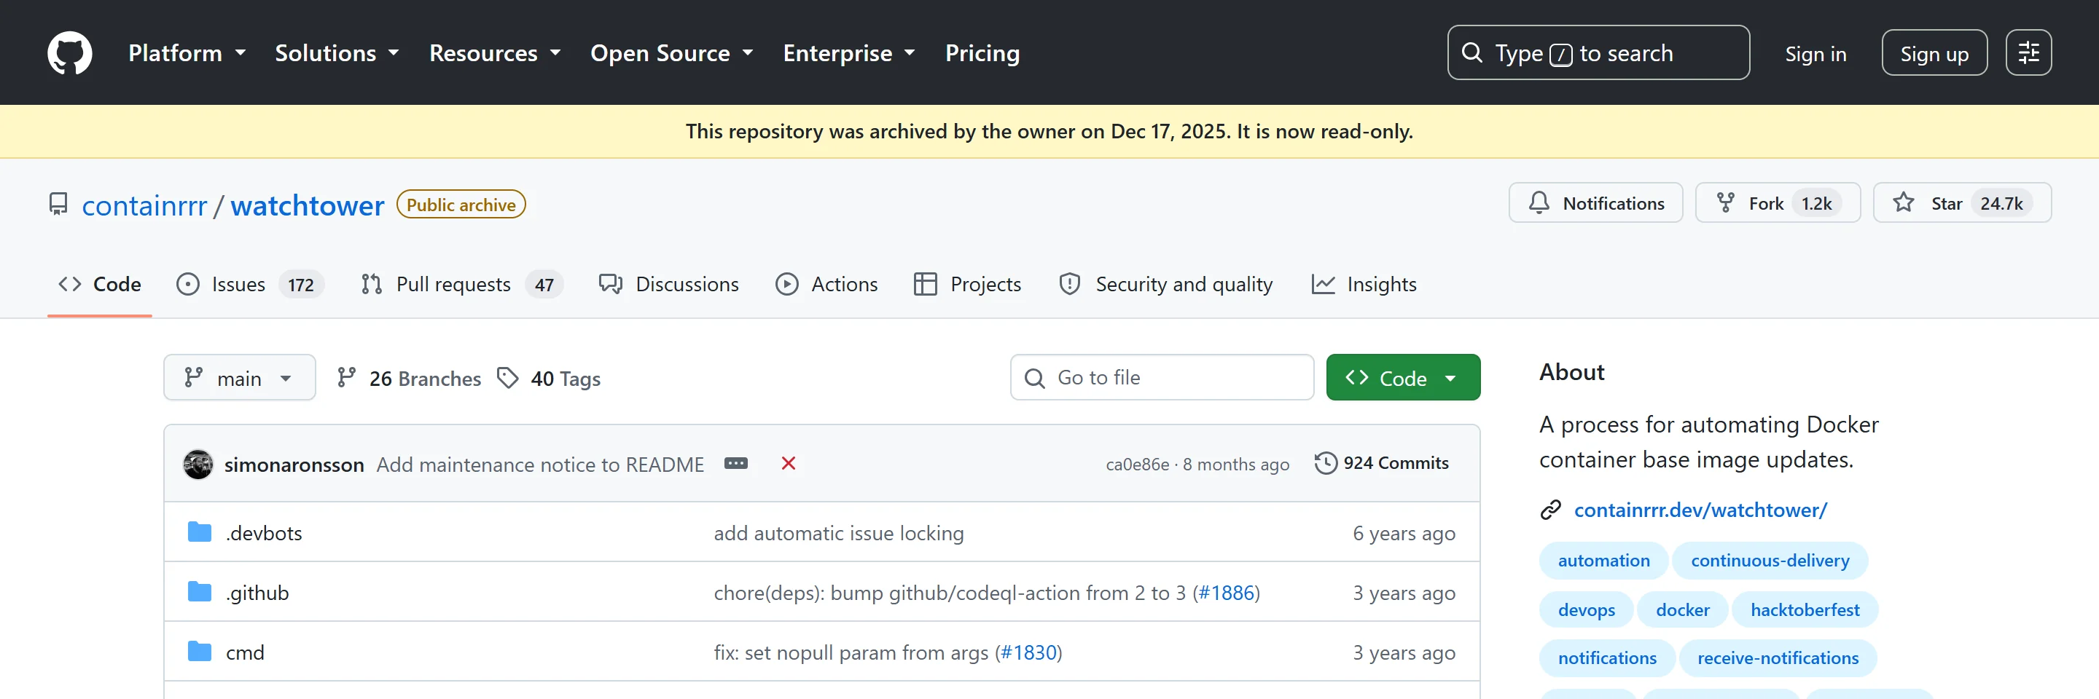Click the magnifier icon in Go to file
Viewport: 2099px width, 699px height.
coord(1034,379)
